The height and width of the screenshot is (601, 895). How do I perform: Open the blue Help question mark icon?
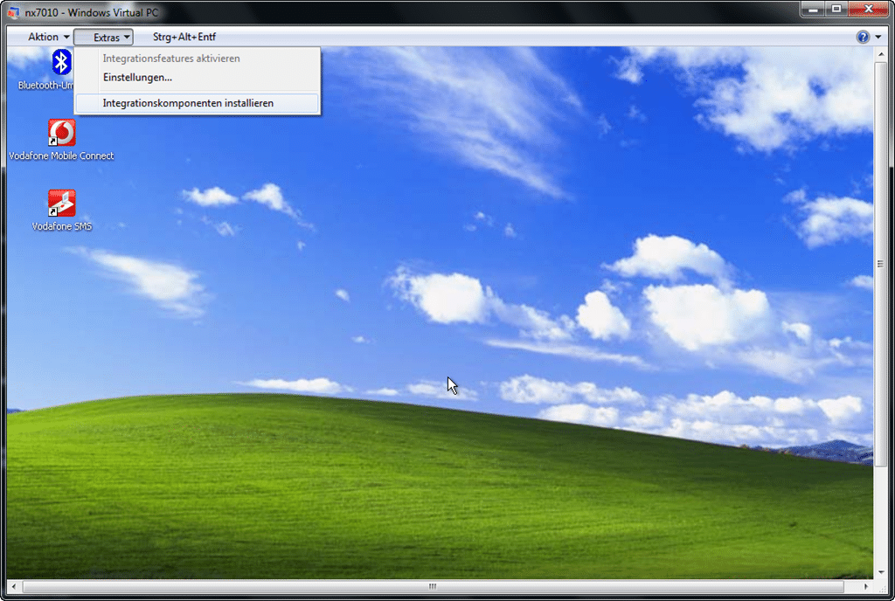(863, 37)
